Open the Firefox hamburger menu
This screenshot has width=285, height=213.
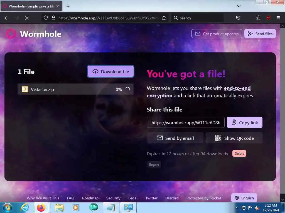278,18
